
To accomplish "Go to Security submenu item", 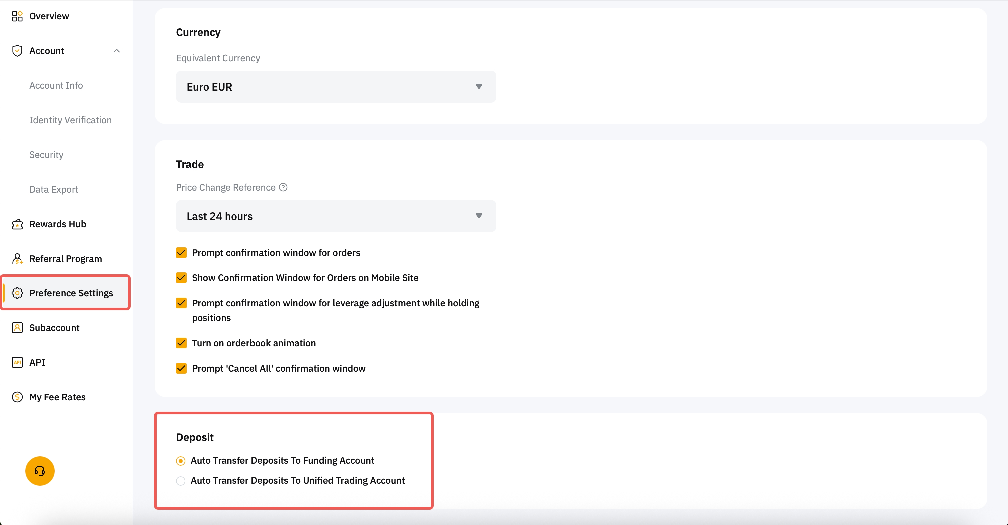I will pos(46,155).
